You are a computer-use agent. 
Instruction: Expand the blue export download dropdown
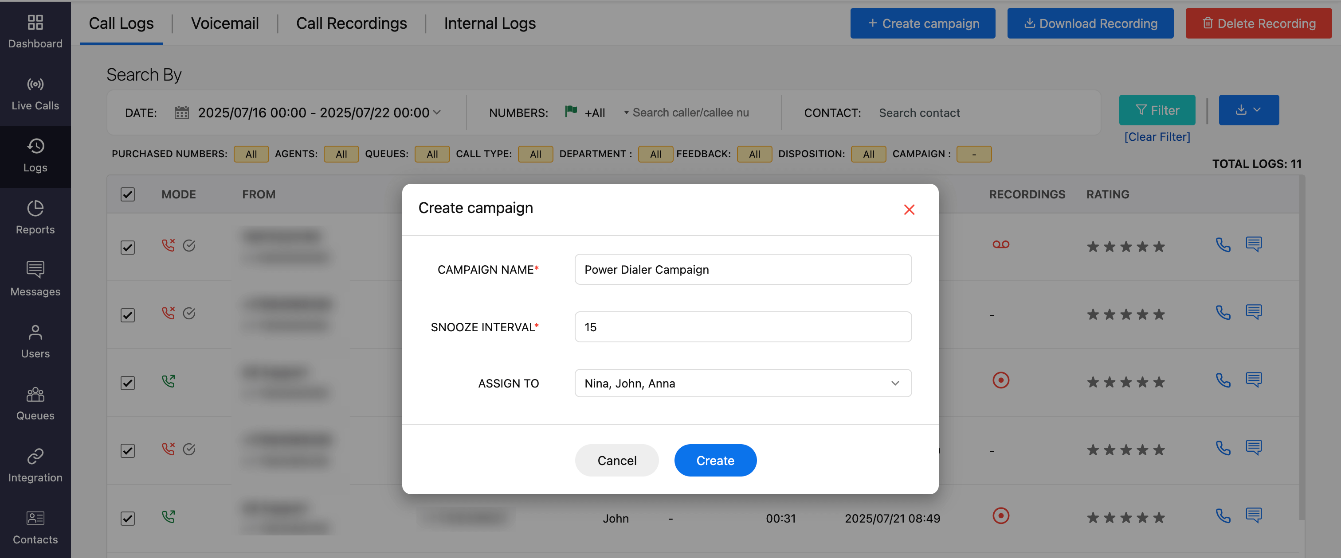(1248, 110)
